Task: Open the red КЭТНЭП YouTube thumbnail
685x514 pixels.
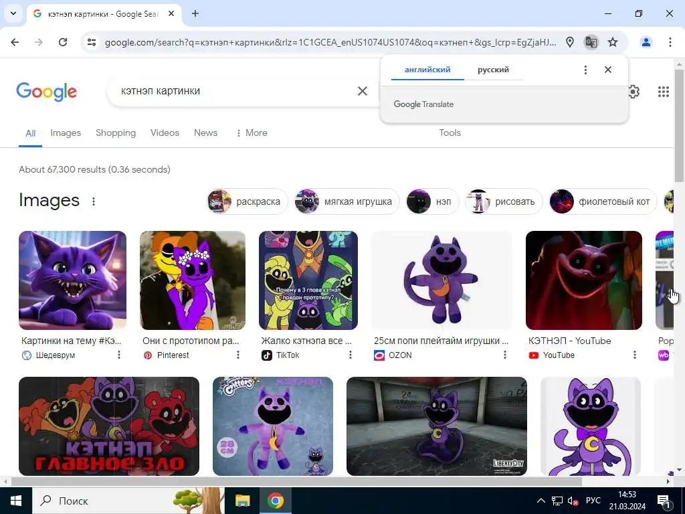Action: [x=584, y=280]
